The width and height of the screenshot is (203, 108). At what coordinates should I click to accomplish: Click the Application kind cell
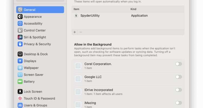[x=139, y=15]
